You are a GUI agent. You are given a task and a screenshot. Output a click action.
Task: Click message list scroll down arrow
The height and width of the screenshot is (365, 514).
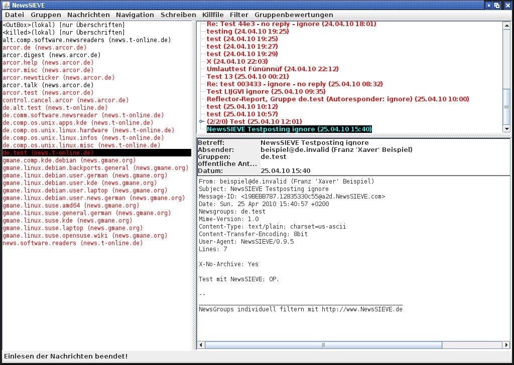pyautogui.click(x=506, y=129)
